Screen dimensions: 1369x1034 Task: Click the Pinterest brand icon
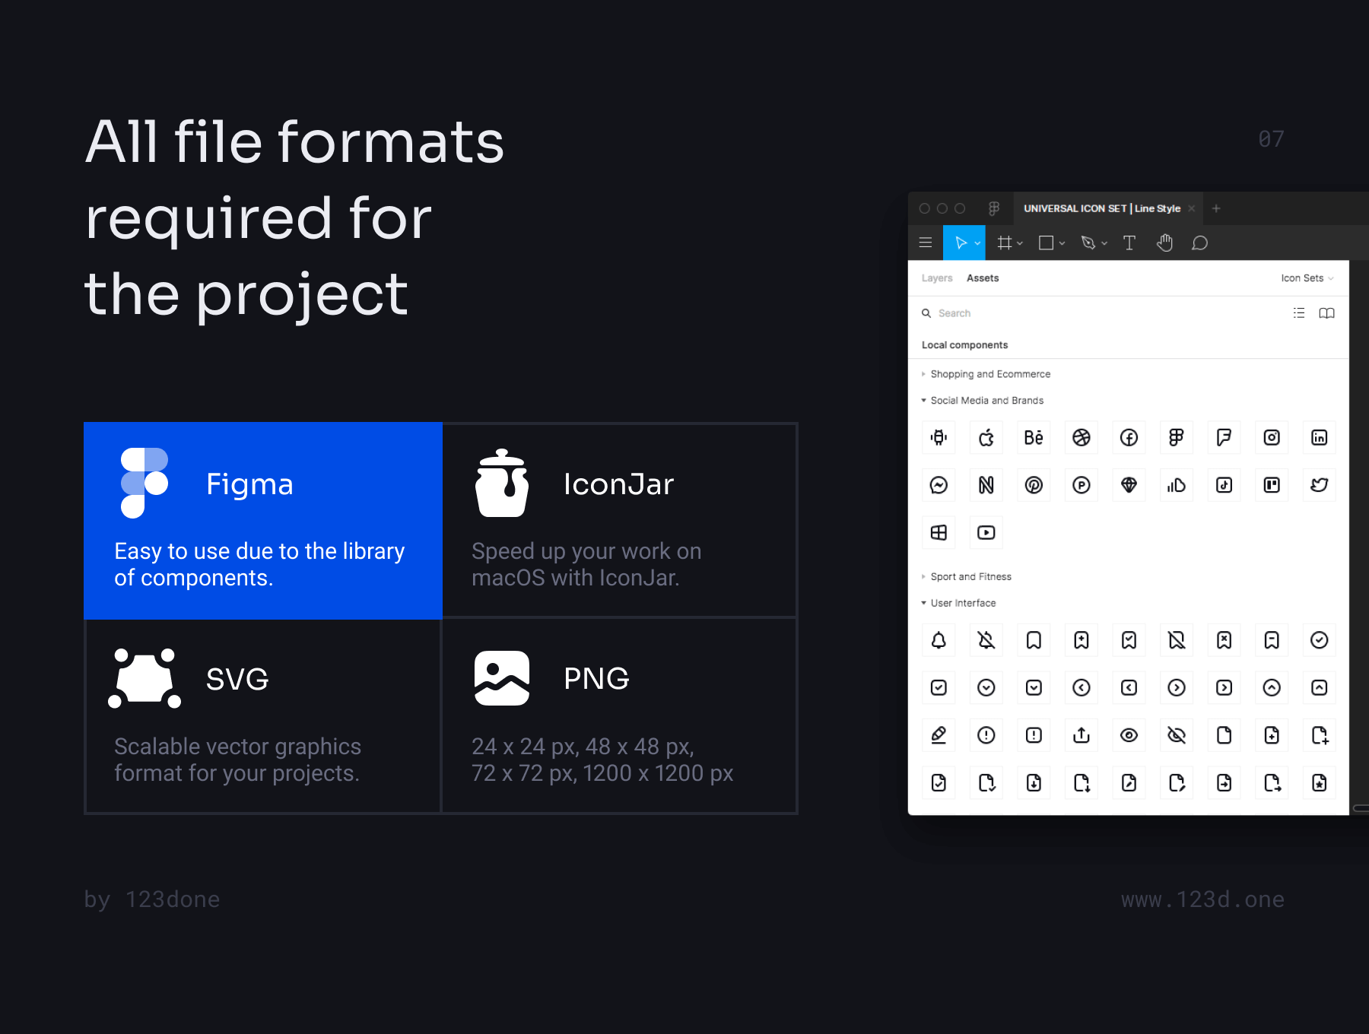point(1034,485)
